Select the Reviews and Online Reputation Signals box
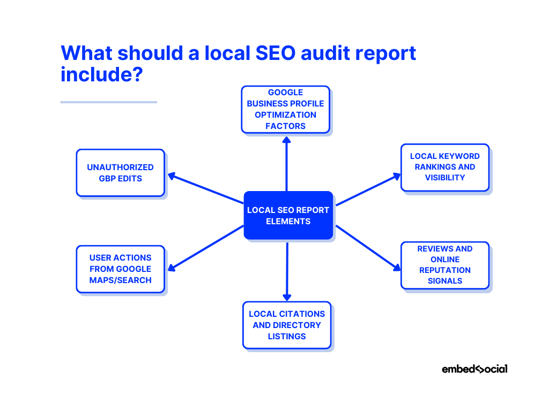Screen dimensions: 549x411 pos(444,265)
